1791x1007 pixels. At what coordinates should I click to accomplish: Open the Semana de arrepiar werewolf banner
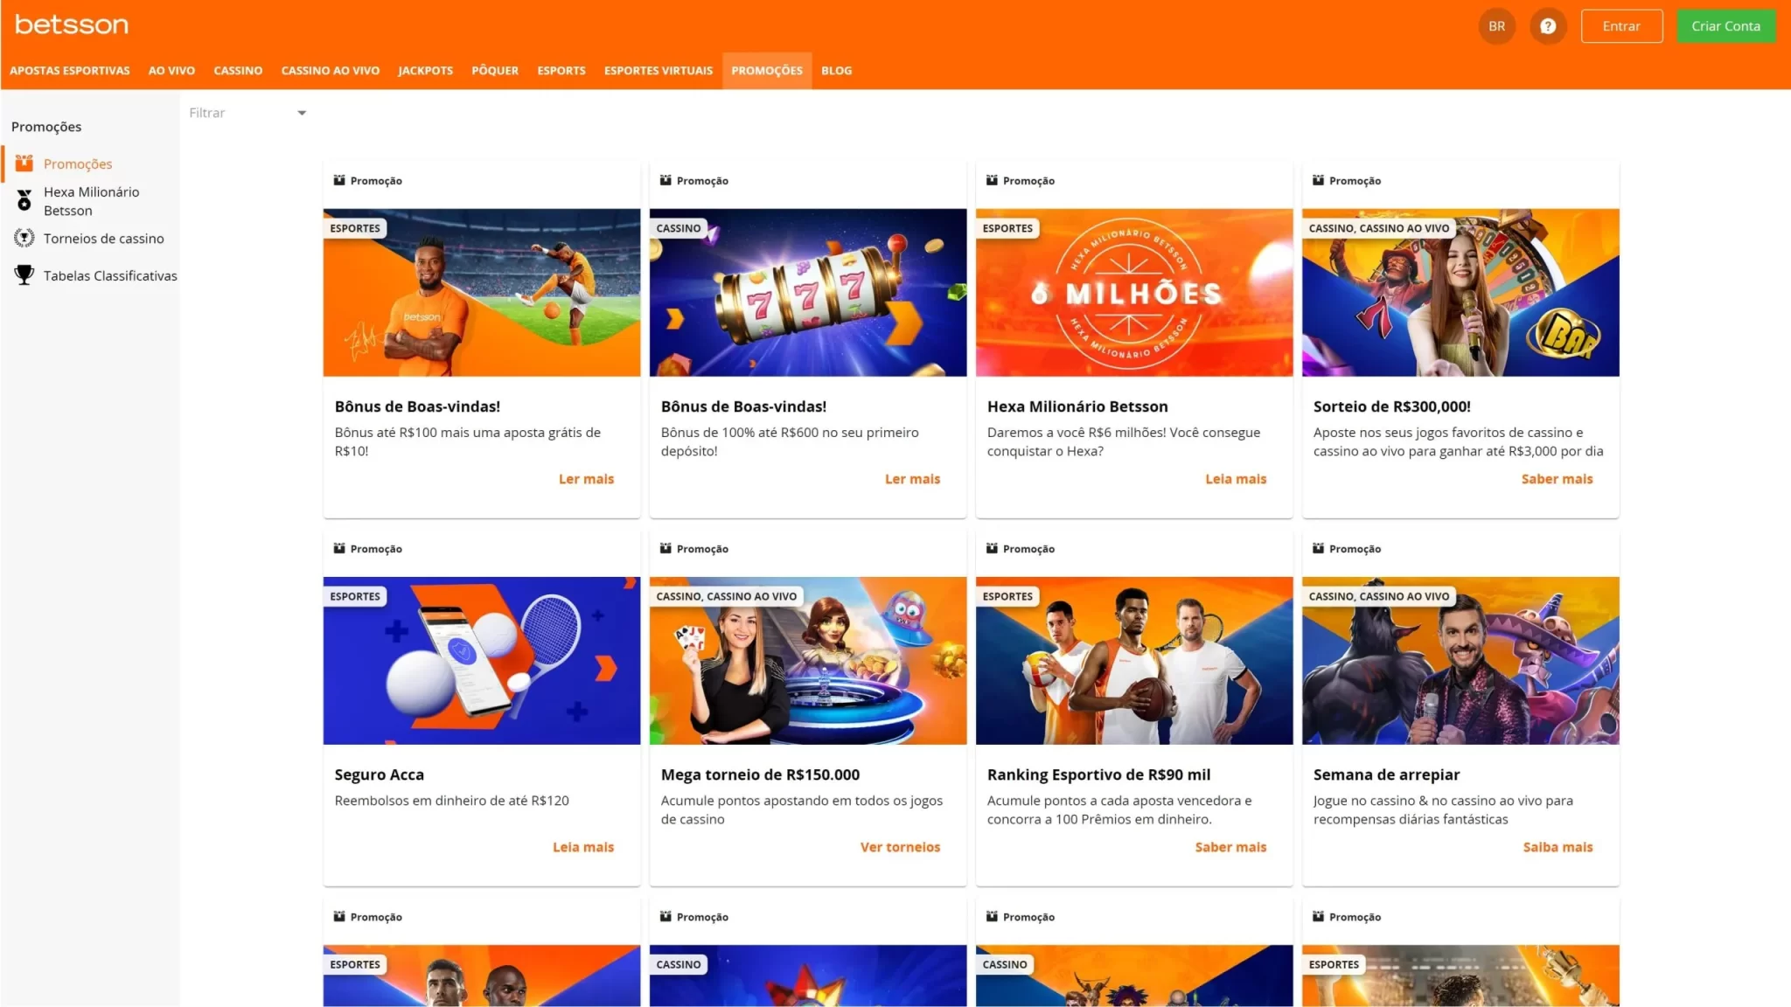coord(1460,660)
